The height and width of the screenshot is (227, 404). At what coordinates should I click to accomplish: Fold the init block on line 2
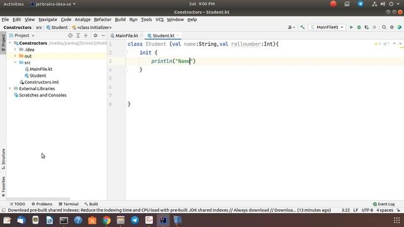(x=126, y=53)
